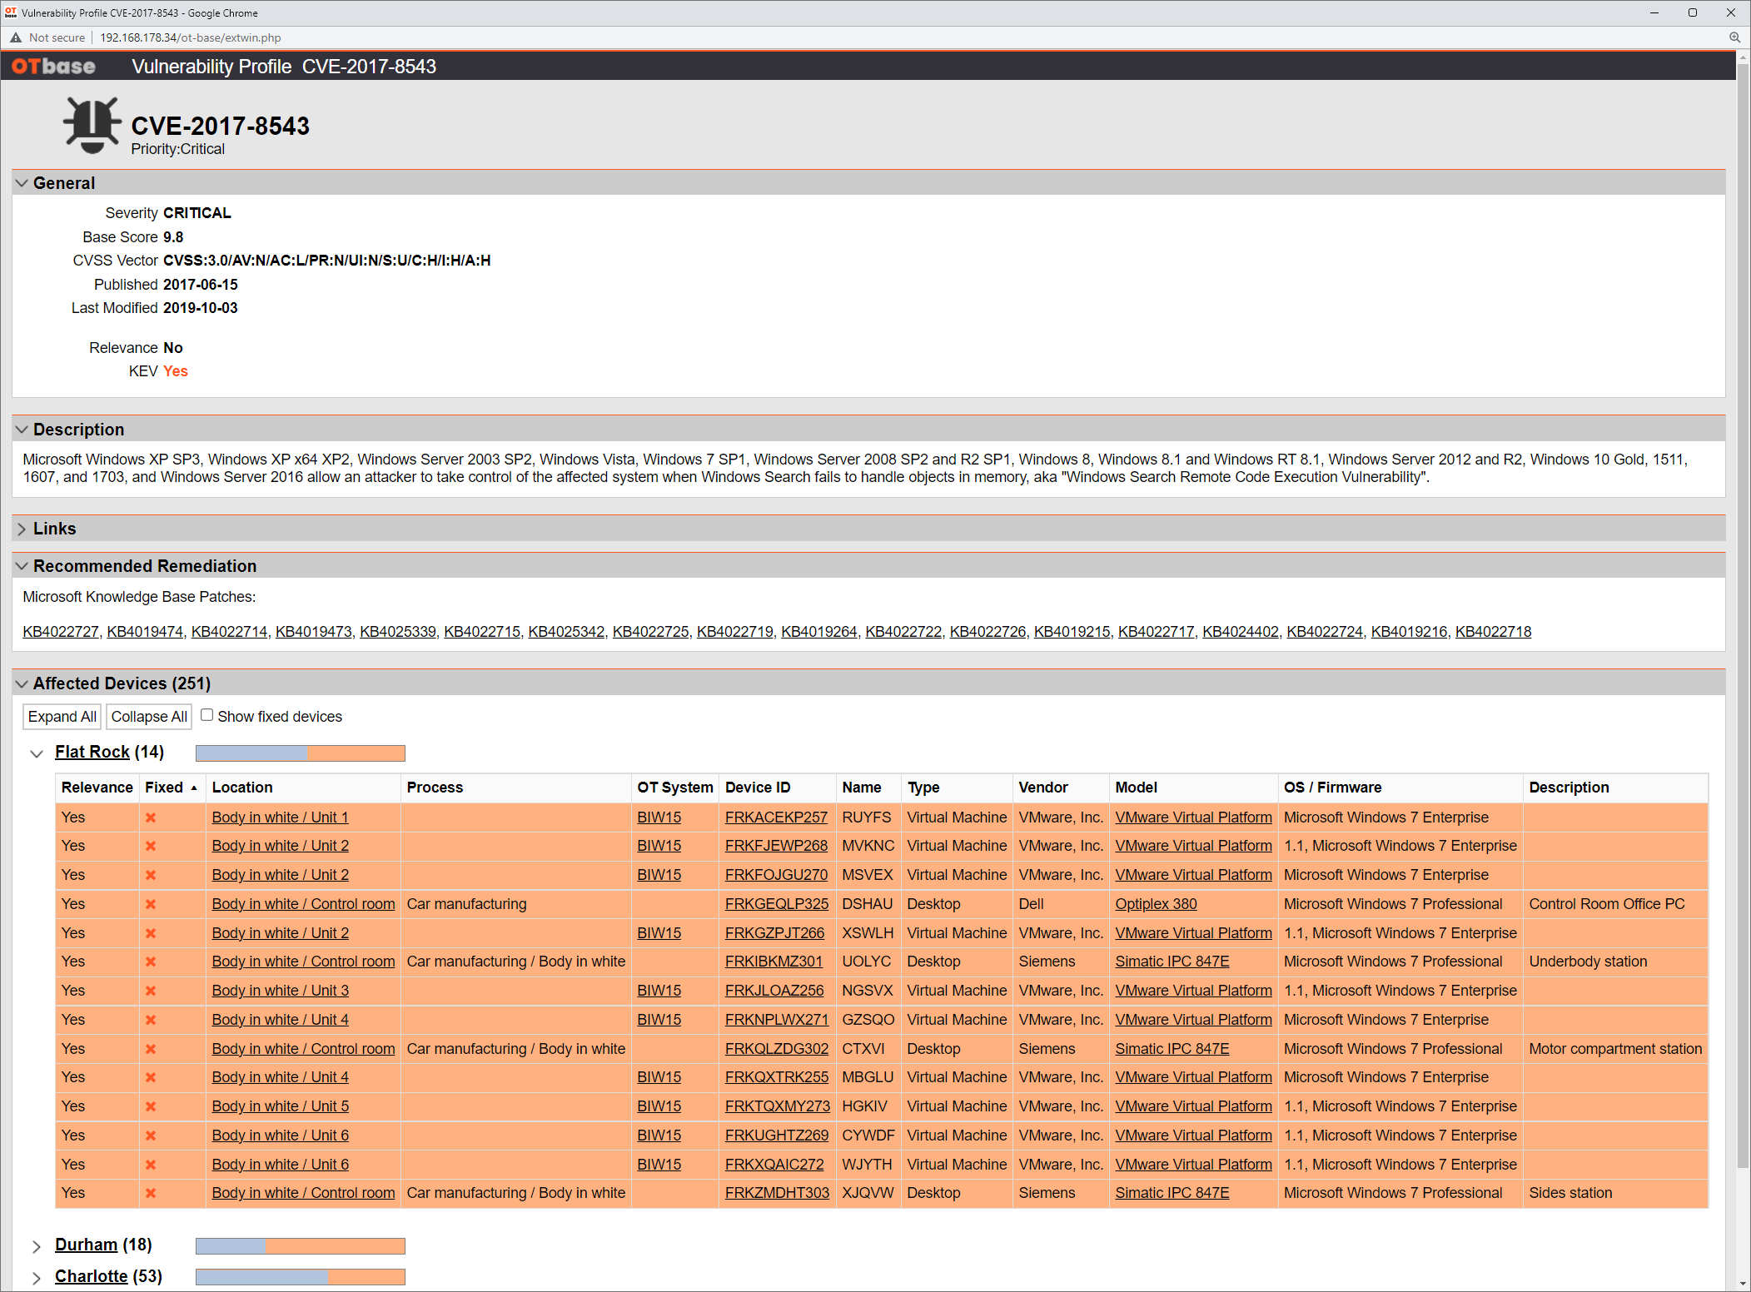This screenshot has width=1751, height=1292.
Task: Expand the Charlotte device group
Action: click(37, 1278)
